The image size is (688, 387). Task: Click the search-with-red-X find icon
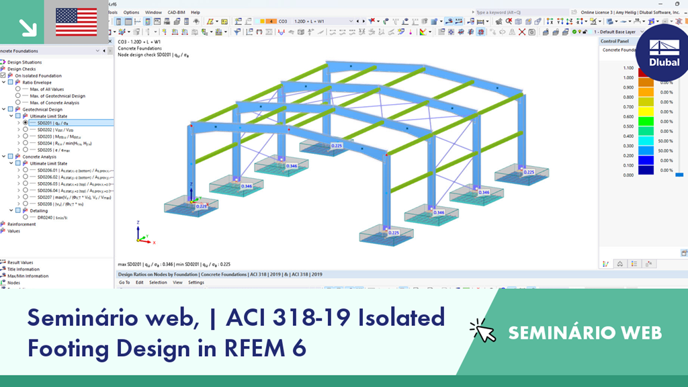point(509,21)
